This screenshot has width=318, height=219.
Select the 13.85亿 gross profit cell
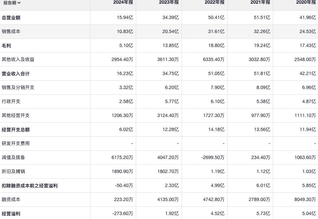pyautogui.click(x=171, y=45)
